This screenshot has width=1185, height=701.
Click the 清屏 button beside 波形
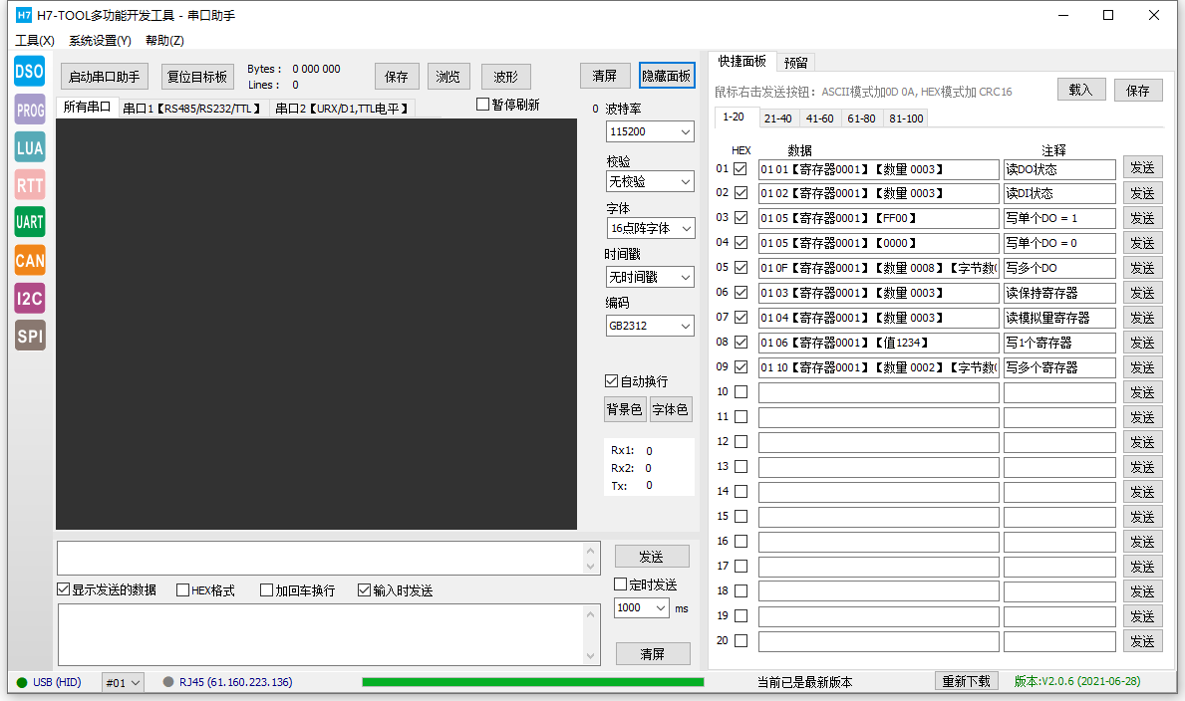[x=604, y=76]
